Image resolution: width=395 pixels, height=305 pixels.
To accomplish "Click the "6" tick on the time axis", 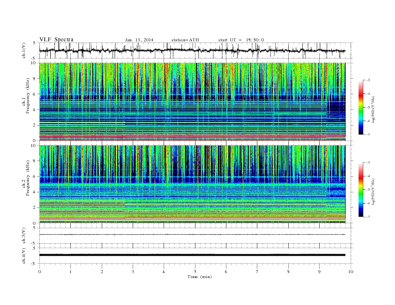I will click(x=226, y=272).
